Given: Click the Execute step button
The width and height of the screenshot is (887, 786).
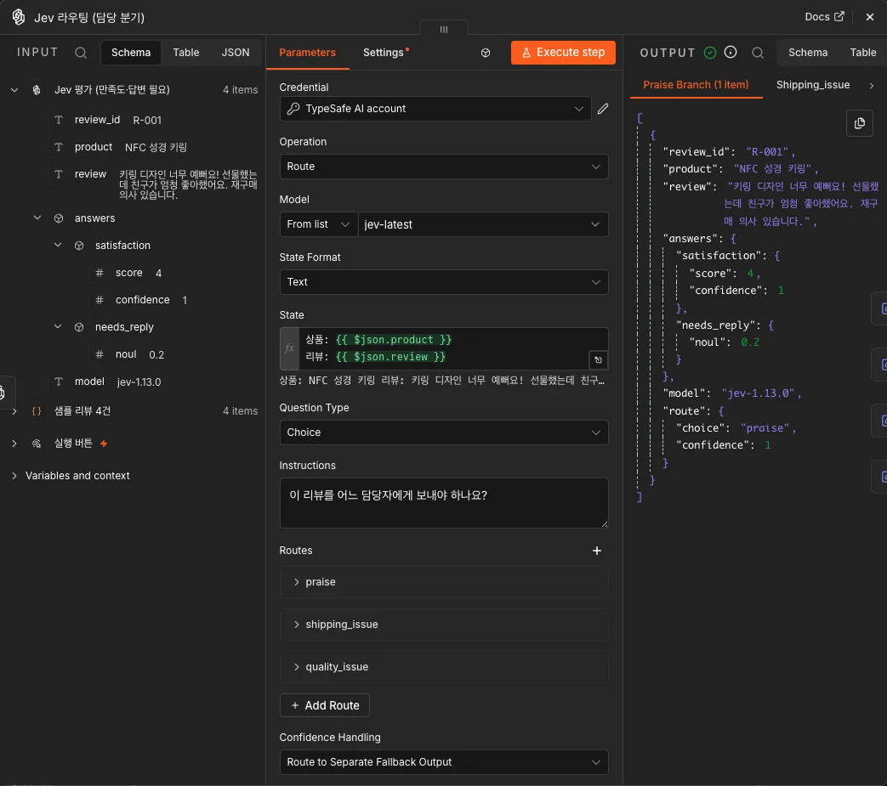Looking at the screenshot, I should 563,53.
